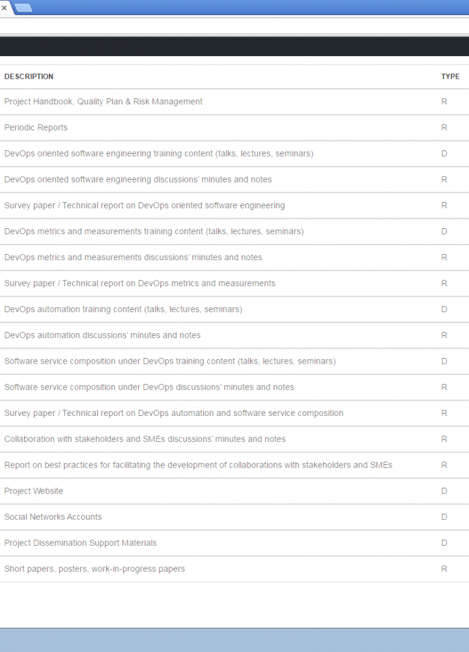
Task: Click the Social Networks Accounts row
Action: (x=53, y=517)
